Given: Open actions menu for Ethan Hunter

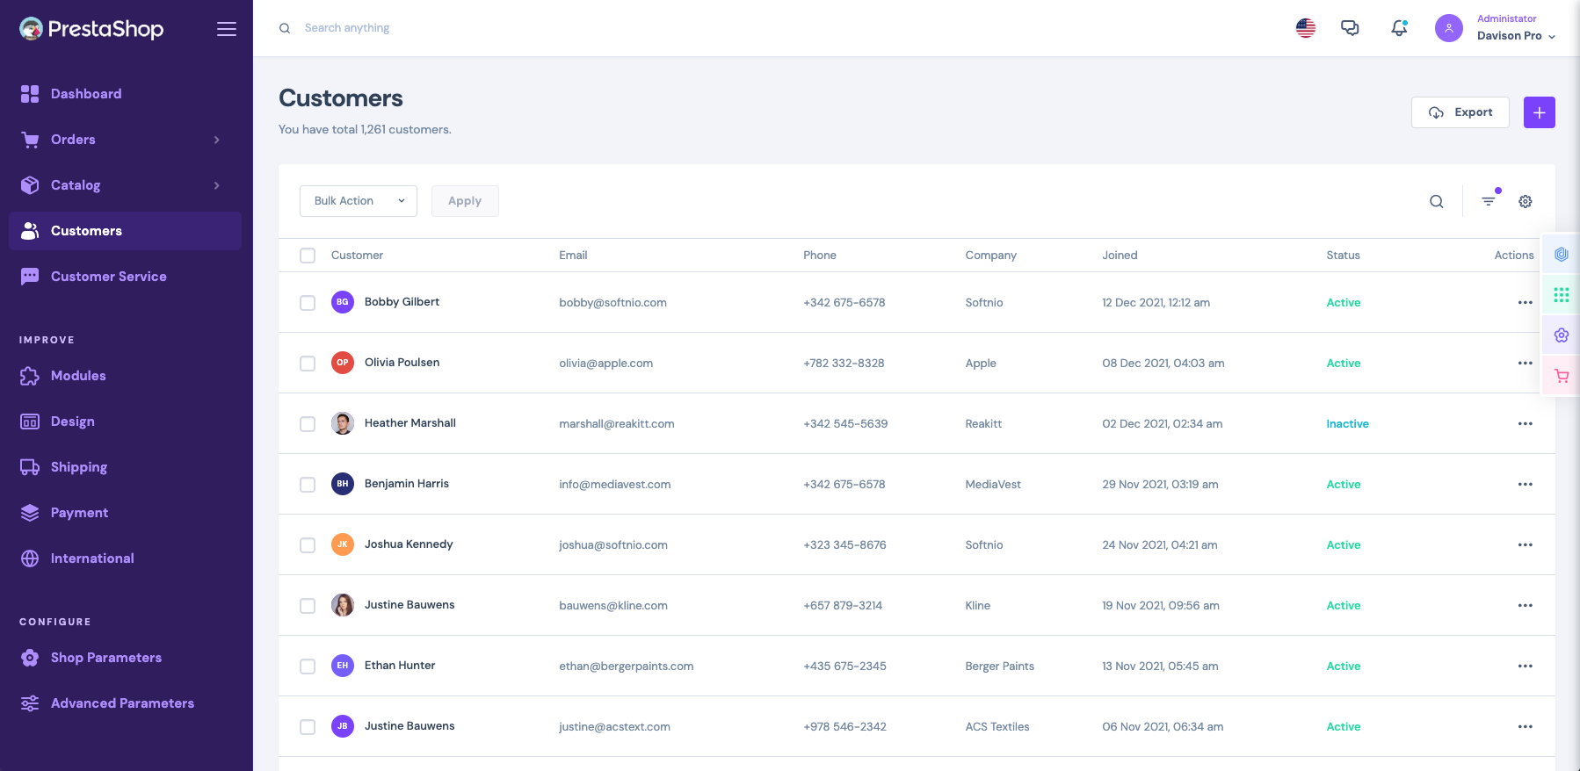Looking at the screenshot, I should pos(1526,666).
